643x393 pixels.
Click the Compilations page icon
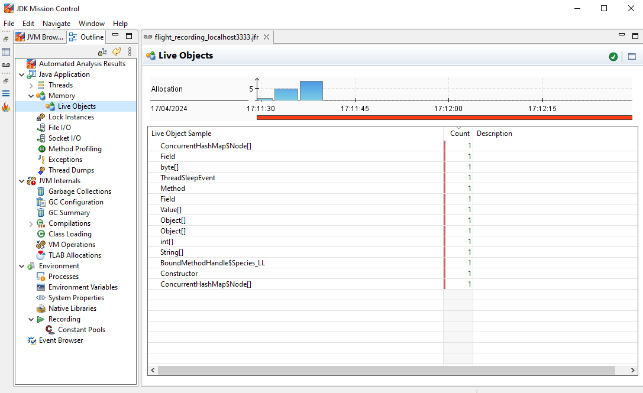pyautogui.click(x=41, y=223)
